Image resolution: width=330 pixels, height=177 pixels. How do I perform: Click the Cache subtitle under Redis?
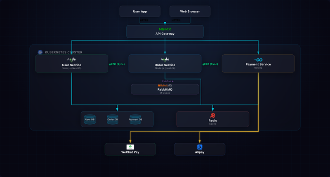coord(213,124)
